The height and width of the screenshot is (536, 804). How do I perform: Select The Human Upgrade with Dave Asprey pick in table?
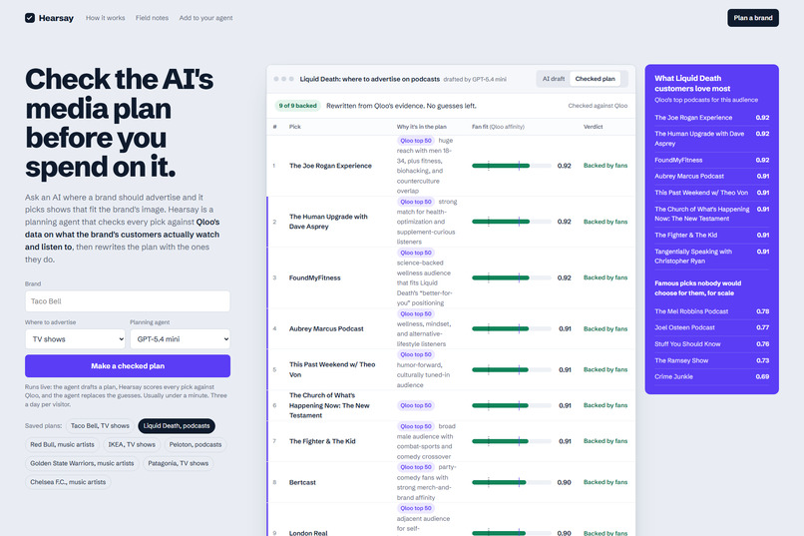pos(328,222)
